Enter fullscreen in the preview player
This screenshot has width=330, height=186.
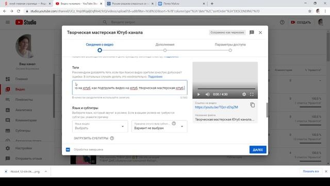(x=252, y=94)
